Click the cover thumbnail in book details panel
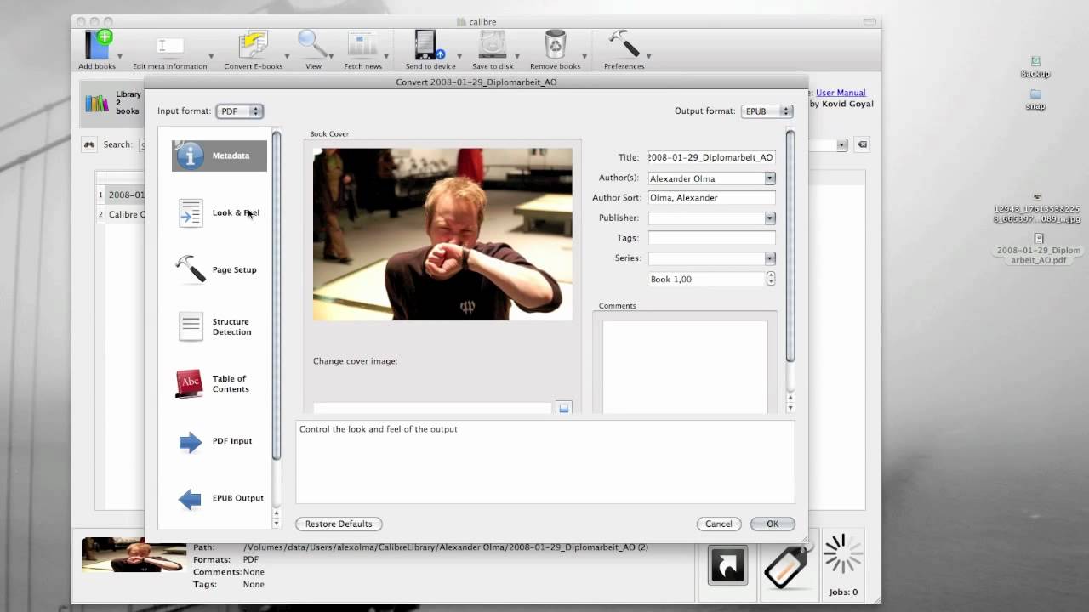This screenshot has width=1089, height=612. tap(134, 554)
